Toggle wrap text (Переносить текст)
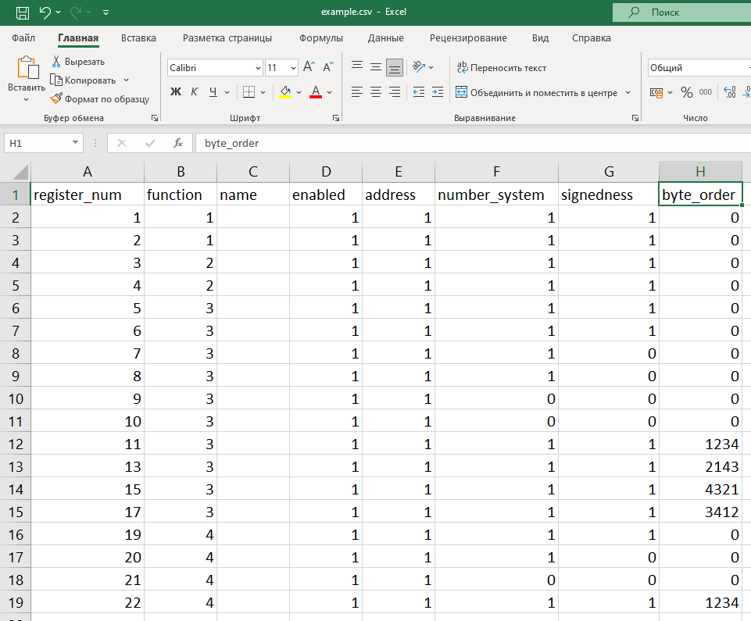Image resolution: width=751 pixels, height=621 pixels. 501,67
